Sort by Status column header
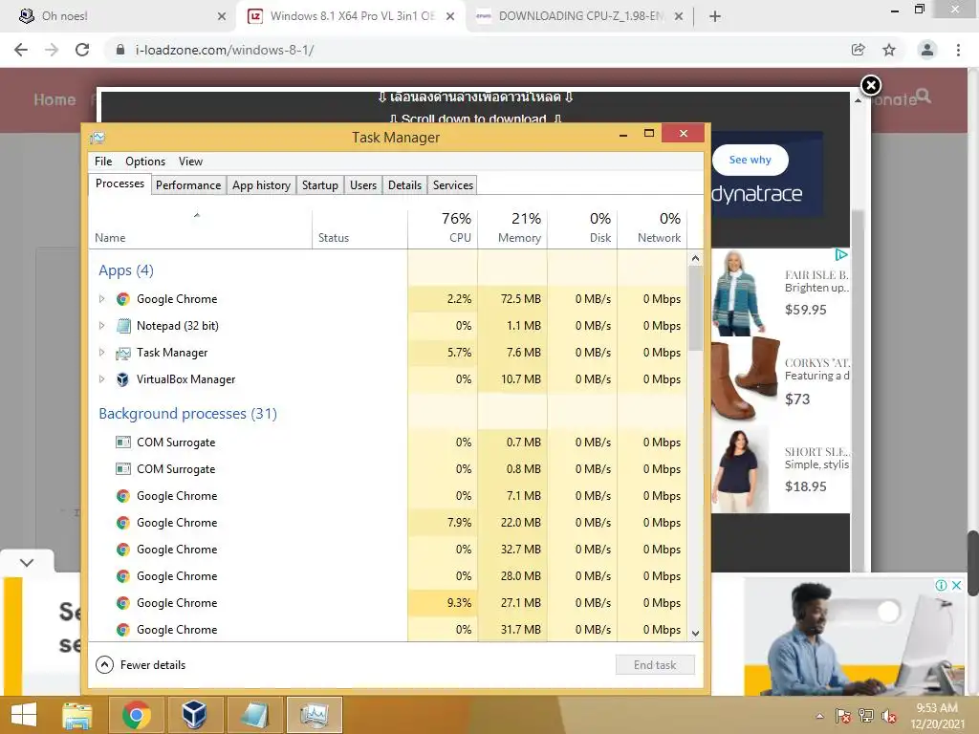The width and height of the screenshot is (979, 734). 359,227
